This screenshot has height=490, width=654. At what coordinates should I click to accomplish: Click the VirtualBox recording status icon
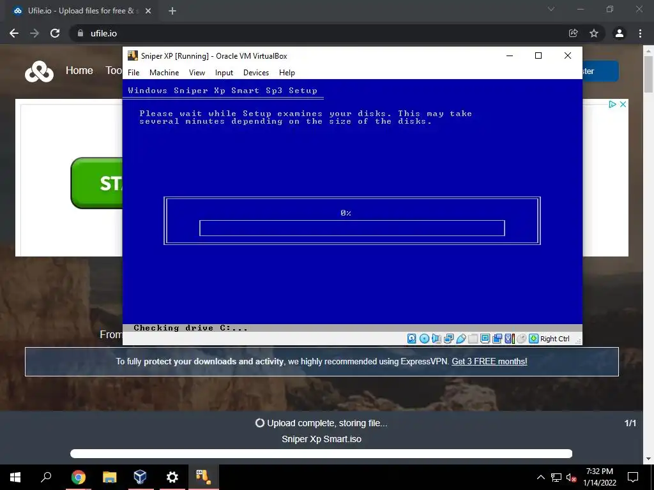(x=497, y=339)
